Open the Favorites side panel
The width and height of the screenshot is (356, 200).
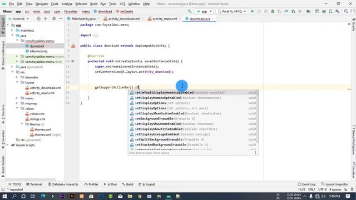point(3,139)
